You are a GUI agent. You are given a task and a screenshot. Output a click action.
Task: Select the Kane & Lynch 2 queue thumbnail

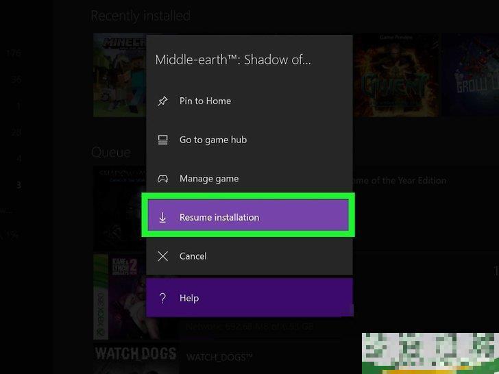point(120,297)
